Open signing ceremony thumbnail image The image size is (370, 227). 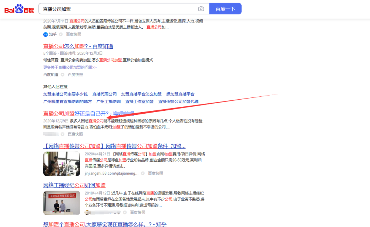pyautogui.click(x=62, y=203)
